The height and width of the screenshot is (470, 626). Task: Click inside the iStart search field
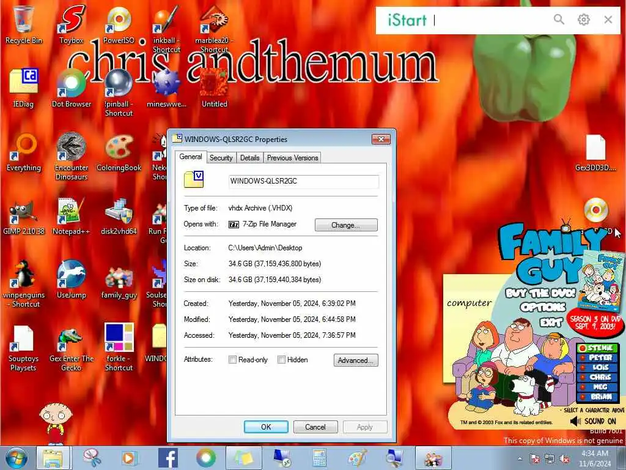pos(490,20)
